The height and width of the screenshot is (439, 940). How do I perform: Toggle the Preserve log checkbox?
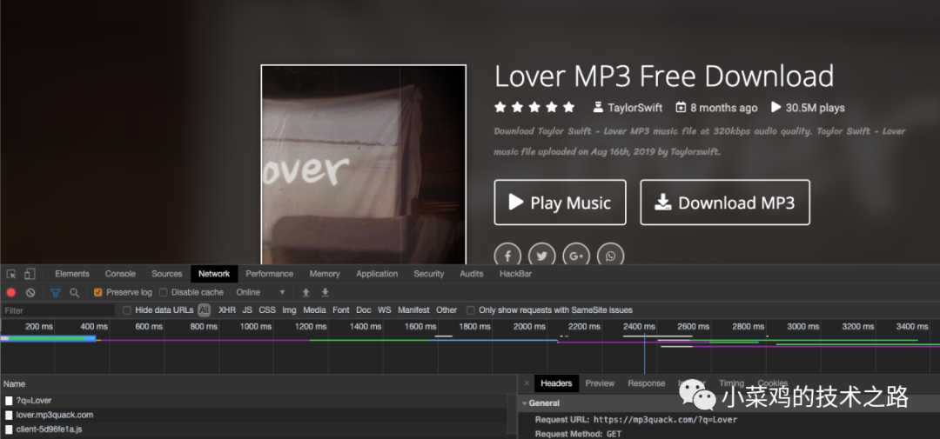click(98, 292)
